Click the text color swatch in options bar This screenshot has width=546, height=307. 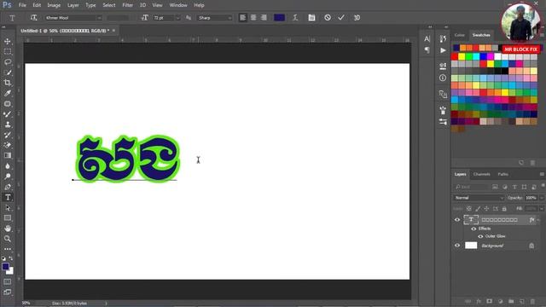pyautogui.click(x=279, y=18)
